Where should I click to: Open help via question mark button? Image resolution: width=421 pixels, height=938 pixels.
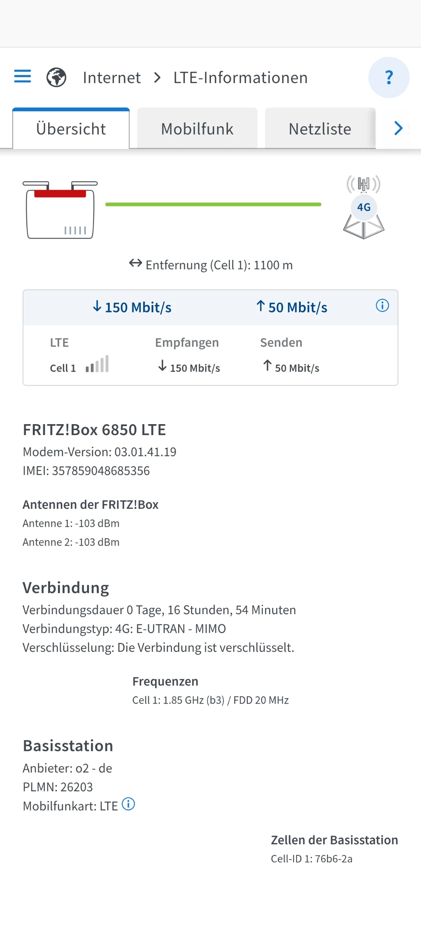click(x=388, y=77)
